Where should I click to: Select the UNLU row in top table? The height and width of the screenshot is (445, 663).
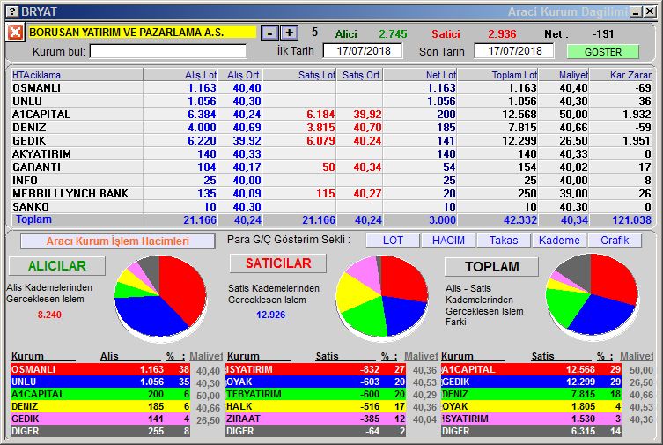point(331,100)
